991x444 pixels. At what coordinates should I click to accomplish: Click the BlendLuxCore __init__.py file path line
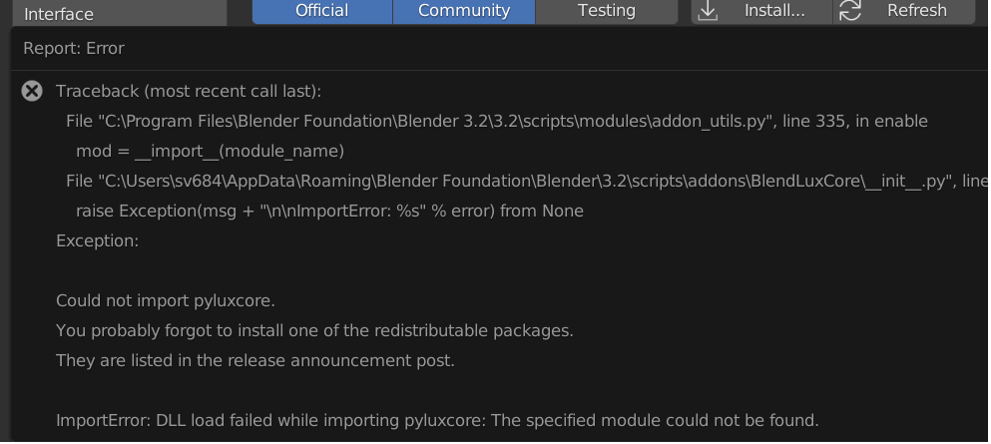coord(527,182)
